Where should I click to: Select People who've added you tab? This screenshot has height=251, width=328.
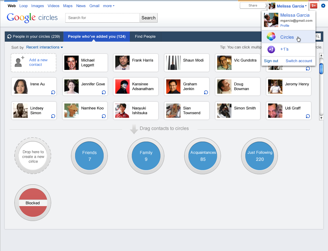[97, 37]
